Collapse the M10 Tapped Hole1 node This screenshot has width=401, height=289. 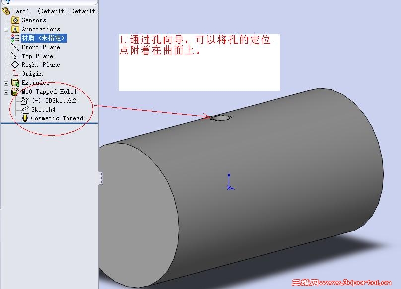point(6,92)
